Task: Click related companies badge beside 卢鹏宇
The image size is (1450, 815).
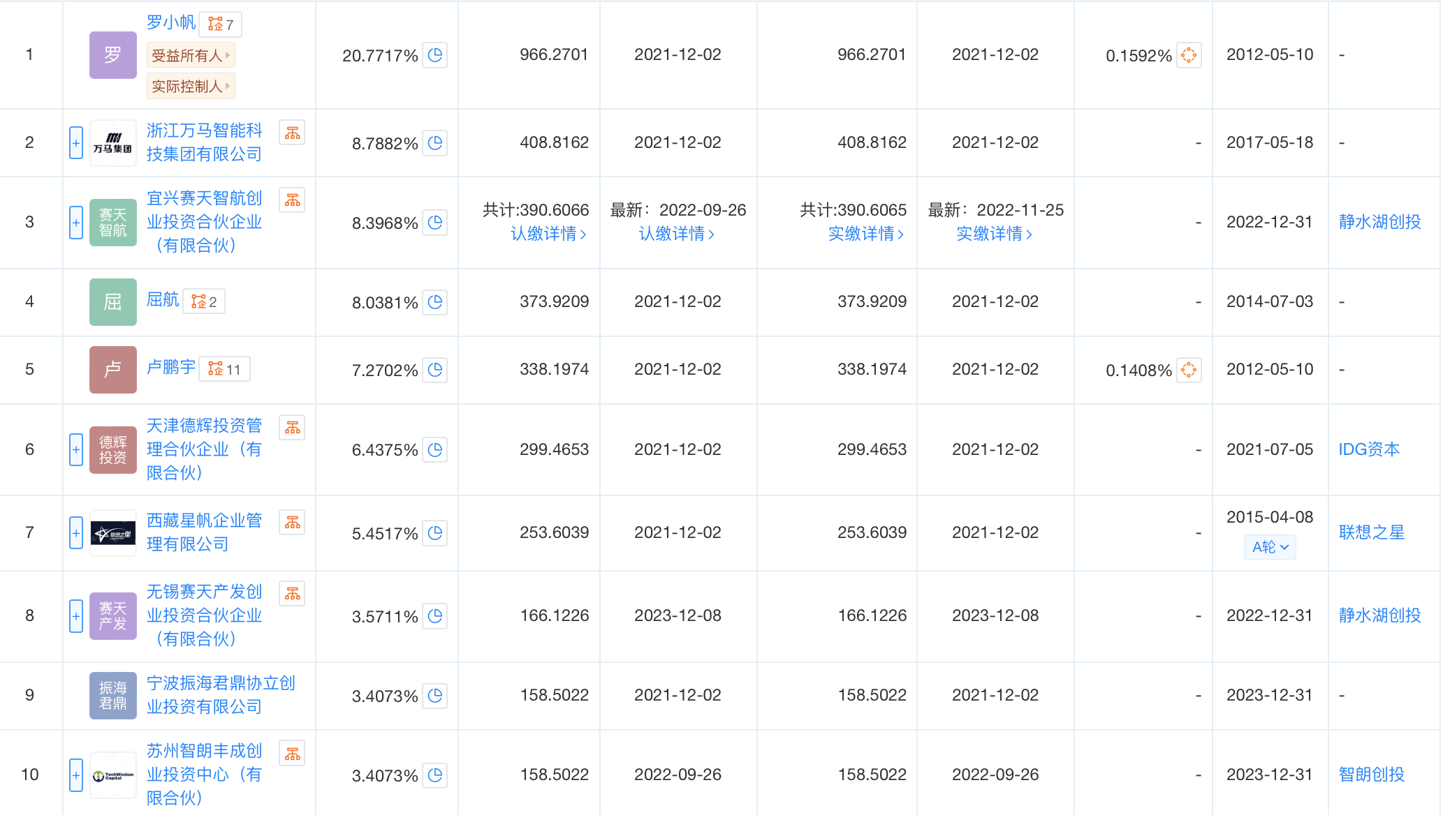Action: pyautogui.click(x=224, y=369)
